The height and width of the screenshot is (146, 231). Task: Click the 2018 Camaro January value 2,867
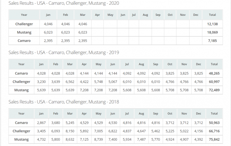42,123
